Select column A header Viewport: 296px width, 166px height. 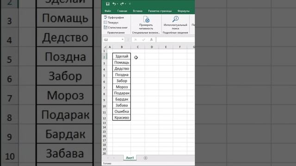[110, 47]
